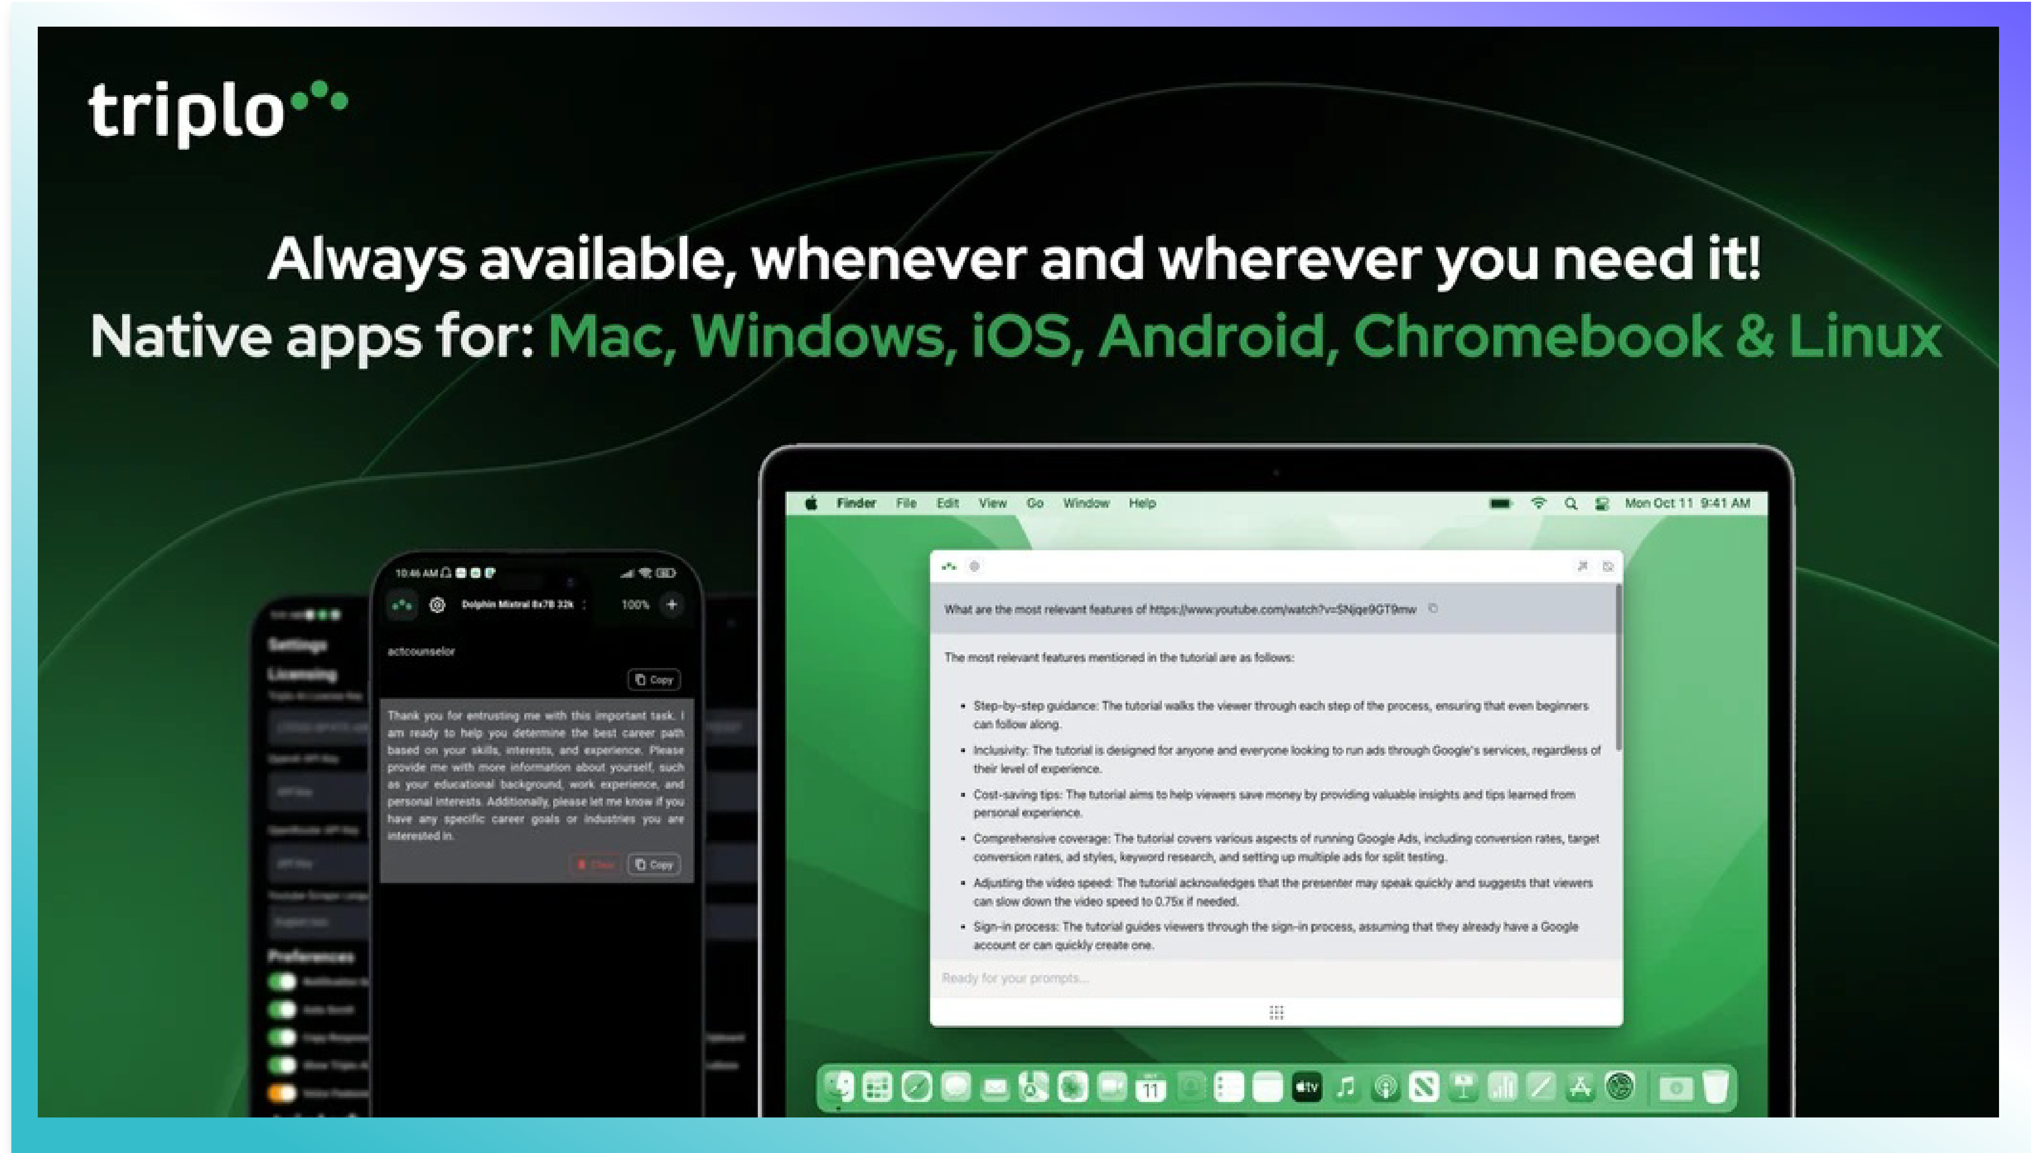Click the YouTube URL in the prompt line
The width and height of the screenshot is (2035, 1153).
[x=1282, y=609]
